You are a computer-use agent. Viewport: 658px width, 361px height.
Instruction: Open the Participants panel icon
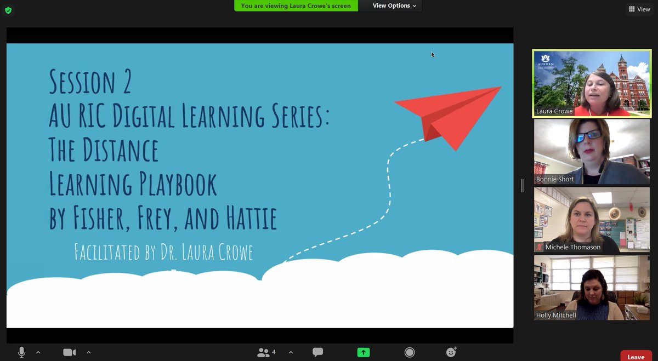(263, 352)
